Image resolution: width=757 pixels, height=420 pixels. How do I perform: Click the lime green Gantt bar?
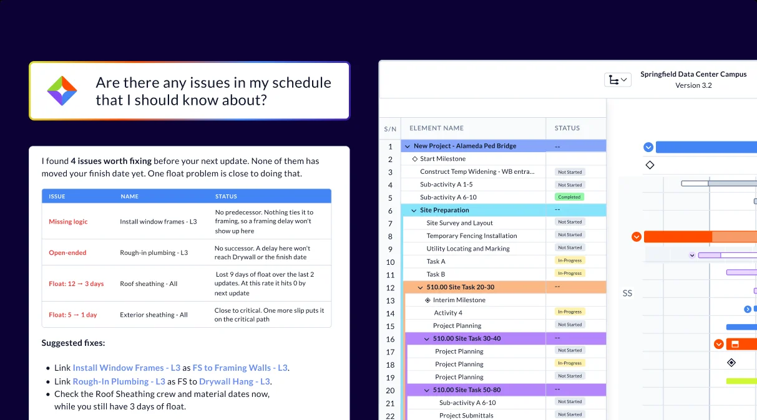(x=741, y=381)
